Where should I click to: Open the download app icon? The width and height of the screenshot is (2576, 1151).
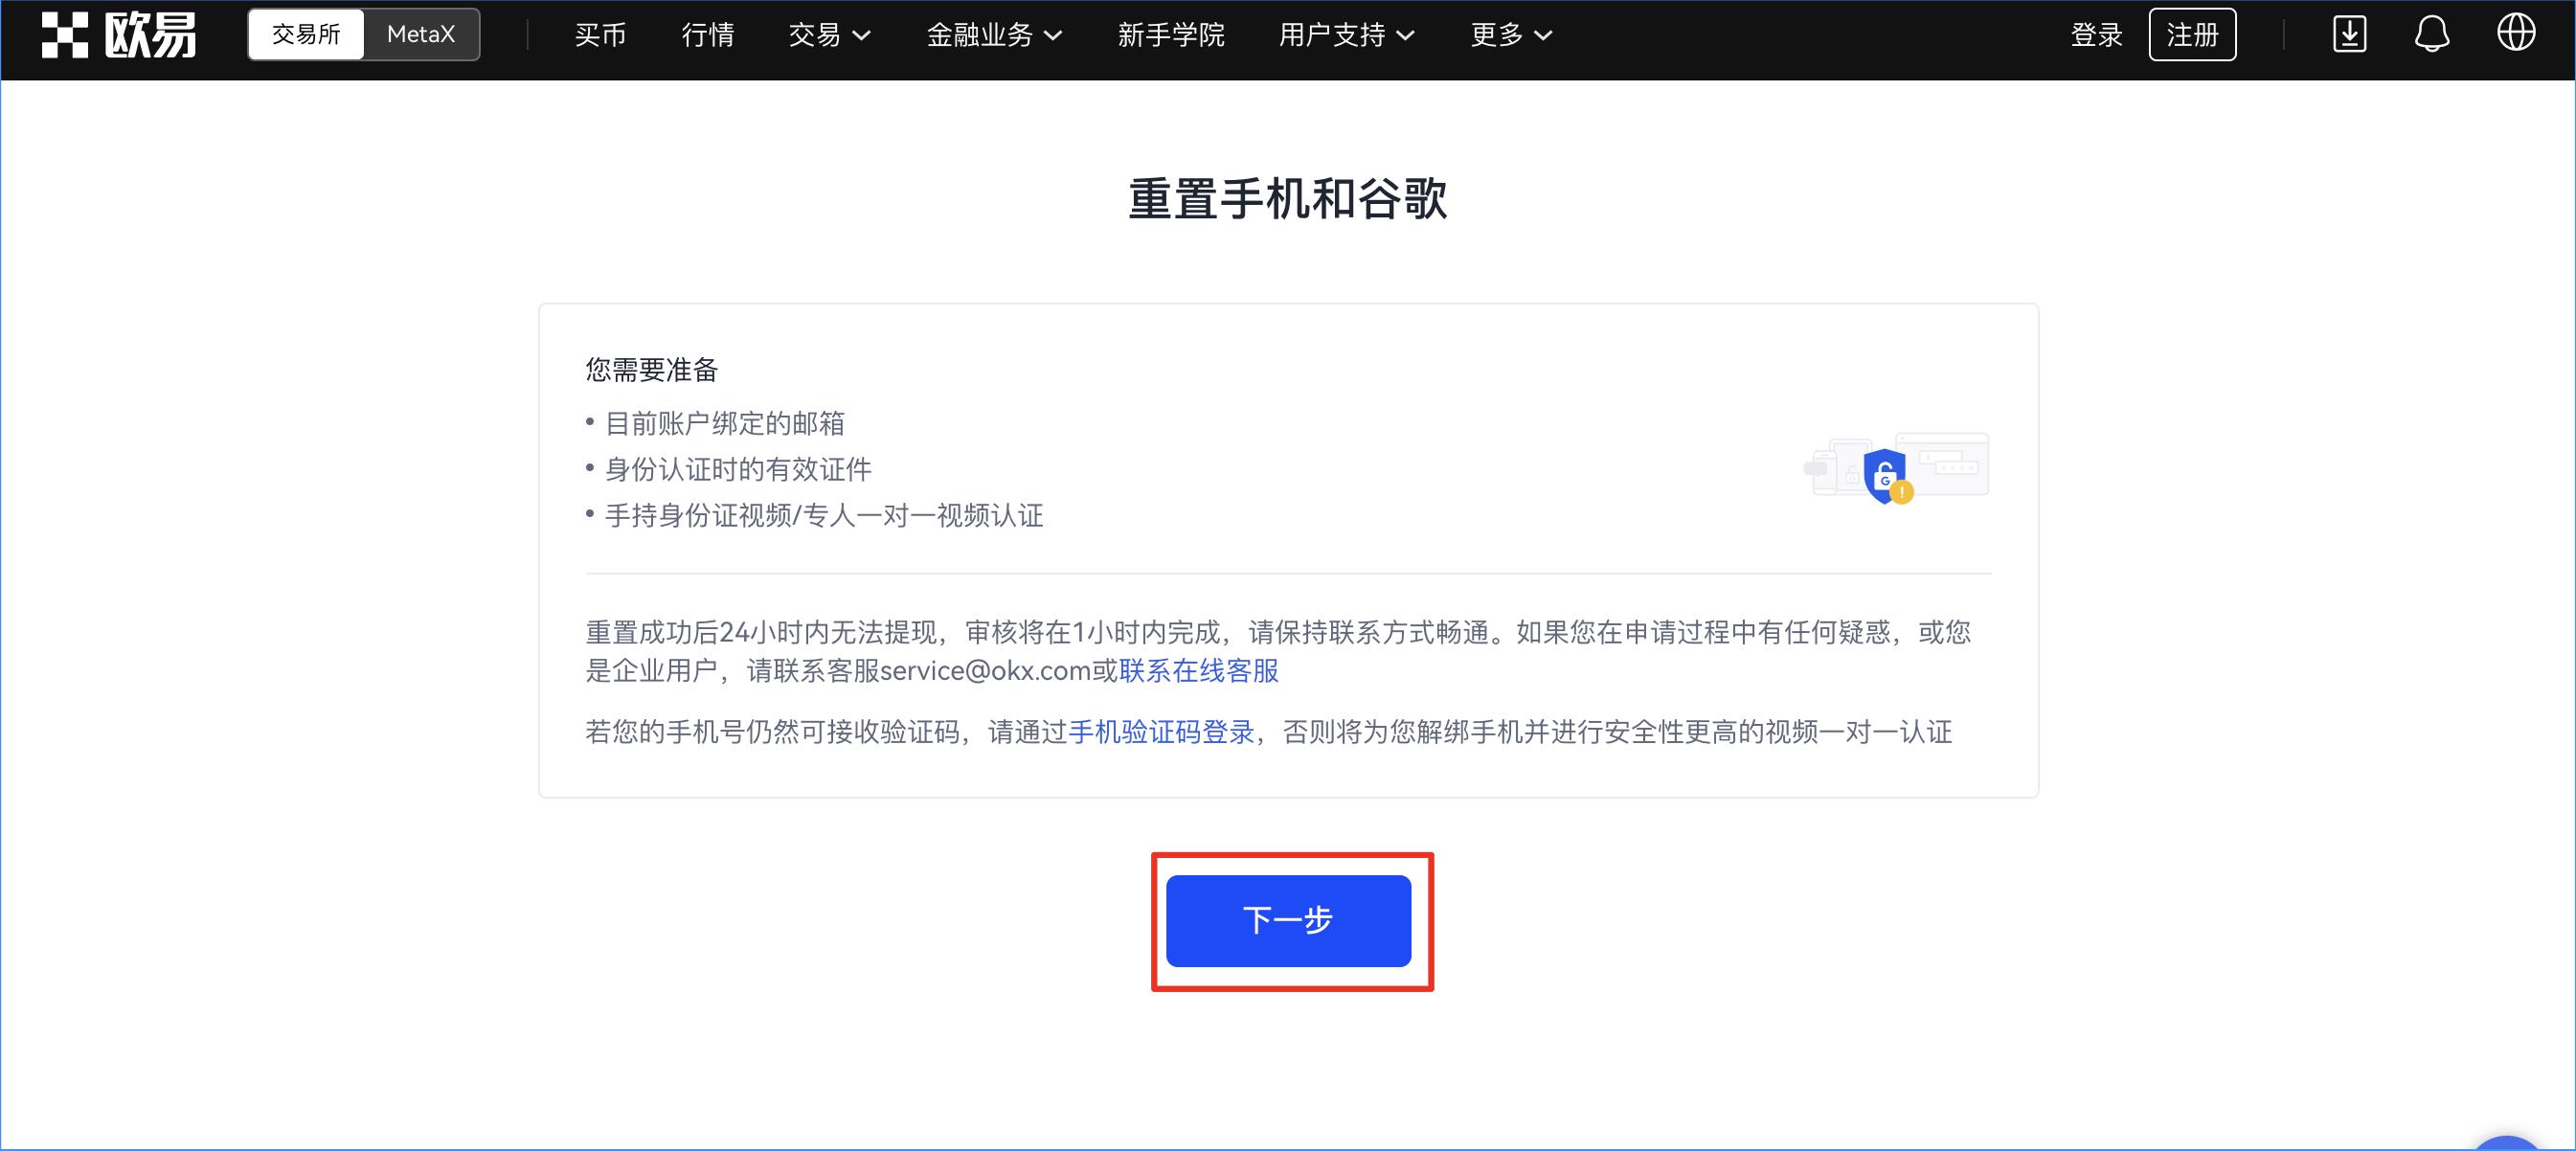tap(2349, 33)
